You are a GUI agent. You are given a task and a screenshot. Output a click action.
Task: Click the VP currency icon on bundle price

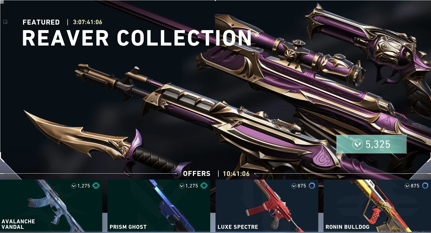(x=357, y=144)
